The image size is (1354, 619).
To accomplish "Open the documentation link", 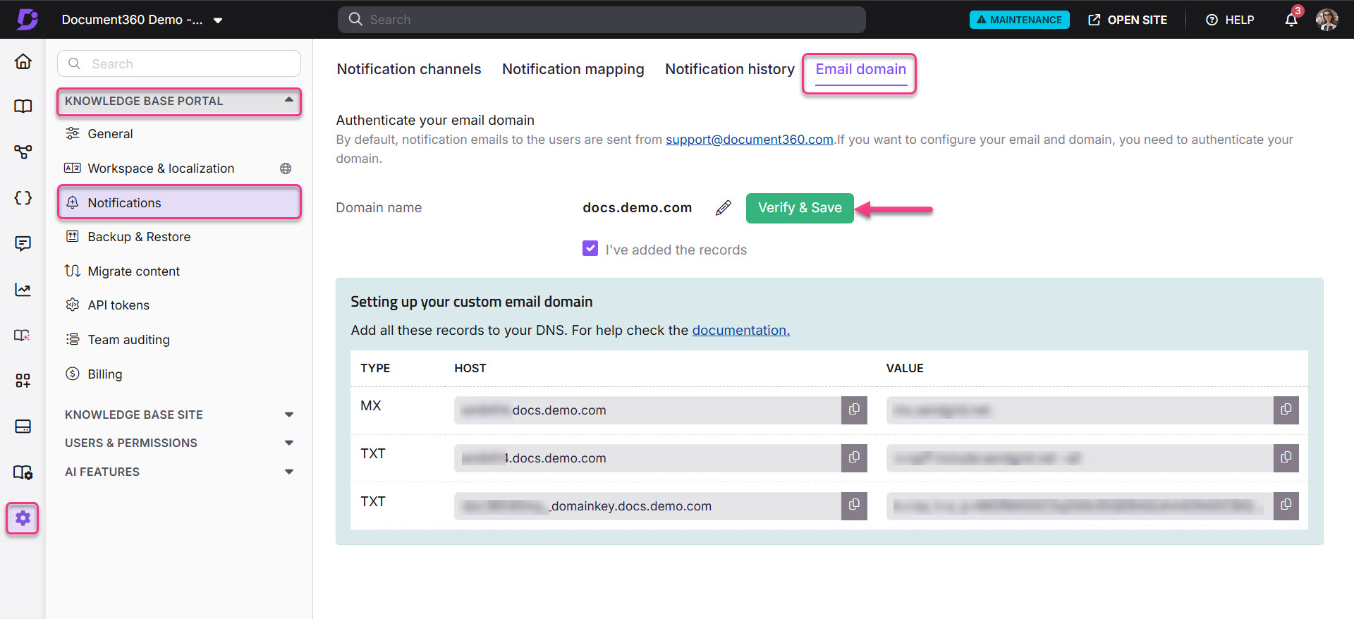I will point(741,330).
